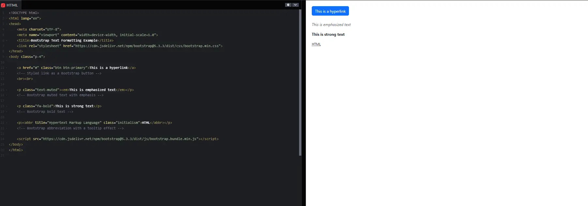Click the "Styled link as a Bootstrap button" comment
This screenshot has width=588, height=206.
pos(59,73)
